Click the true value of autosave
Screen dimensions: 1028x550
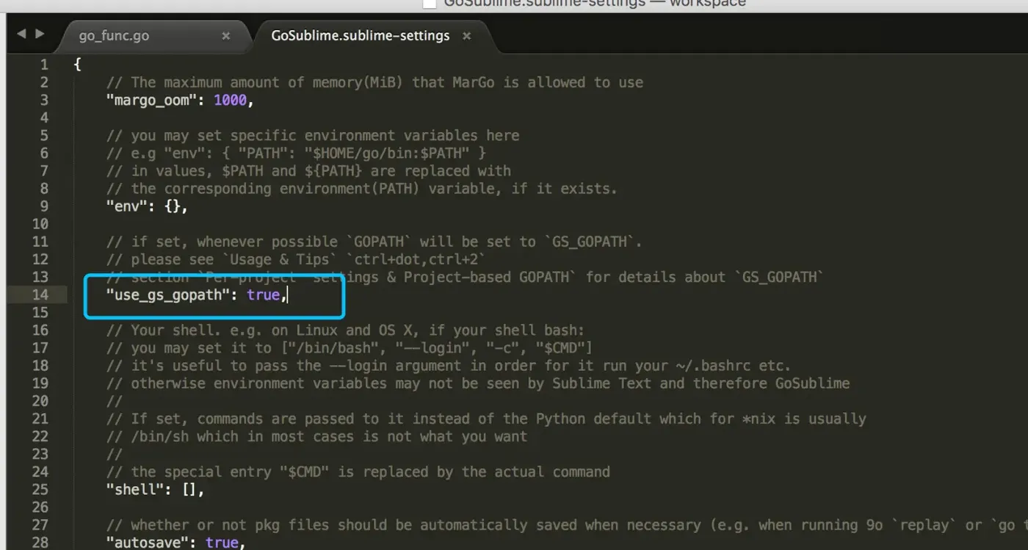[222, 543]
